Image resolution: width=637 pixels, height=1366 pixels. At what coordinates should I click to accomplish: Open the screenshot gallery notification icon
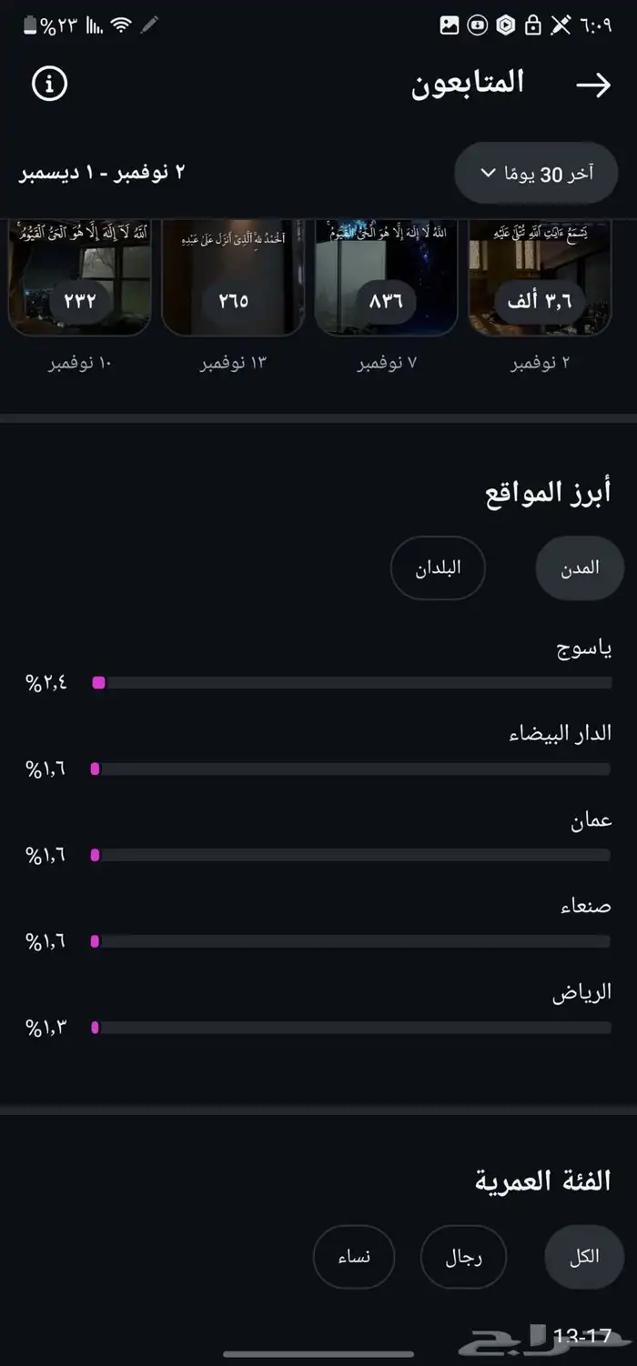click(x=449, y=25)
